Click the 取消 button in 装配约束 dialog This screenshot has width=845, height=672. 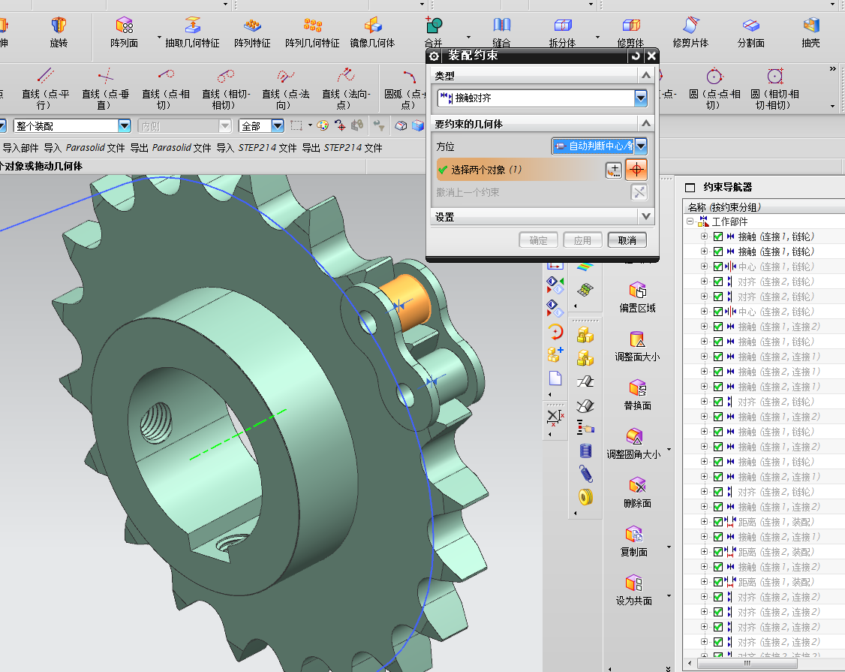(627, 240)
